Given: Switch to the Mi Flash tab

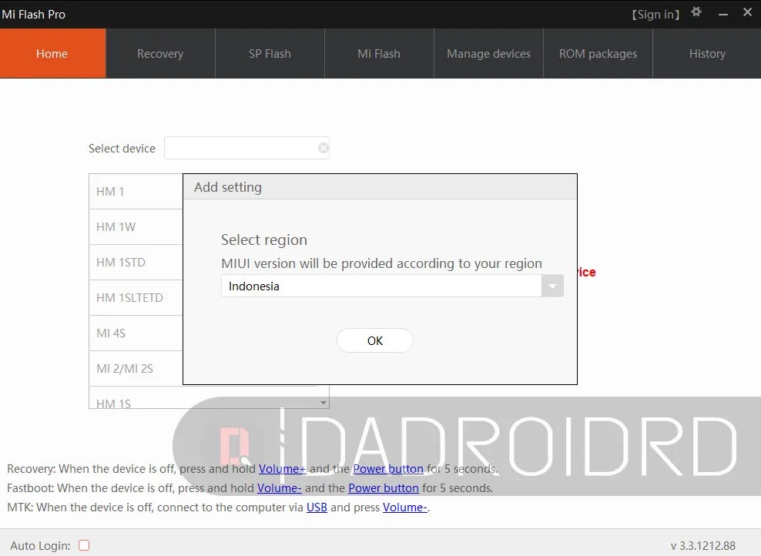Looking at the screenshot, I should [379, 53].
